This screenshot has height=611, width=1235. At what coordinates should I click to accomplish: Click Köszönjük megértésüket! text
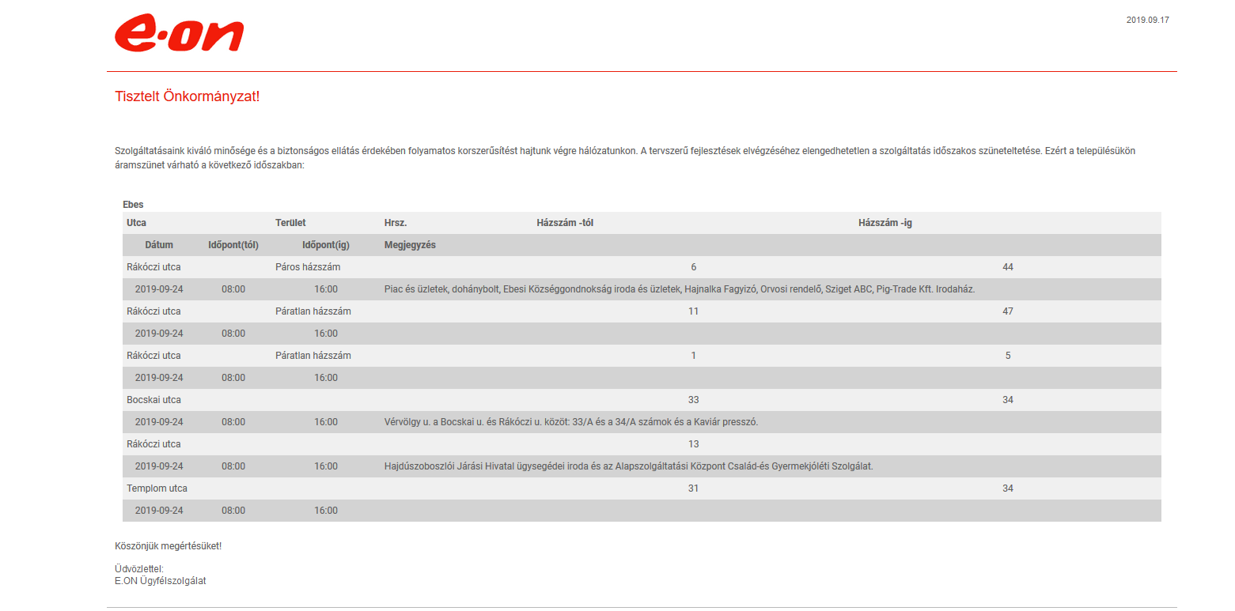tap(168, 546)
